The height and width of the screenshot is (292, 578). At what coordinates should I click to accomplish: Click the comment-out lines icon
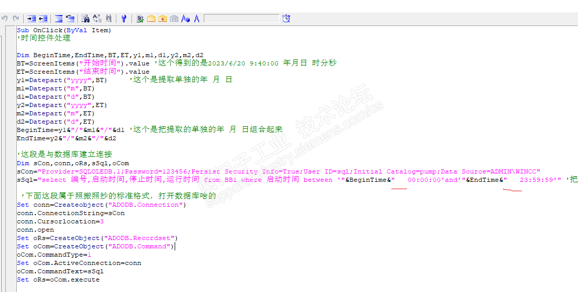(x=59, y=18)
